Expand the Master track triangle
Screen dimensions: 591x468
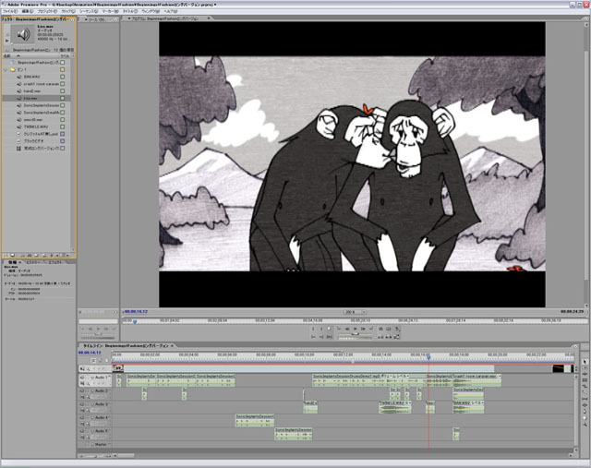pyautogui.click(x=92, y=444)
